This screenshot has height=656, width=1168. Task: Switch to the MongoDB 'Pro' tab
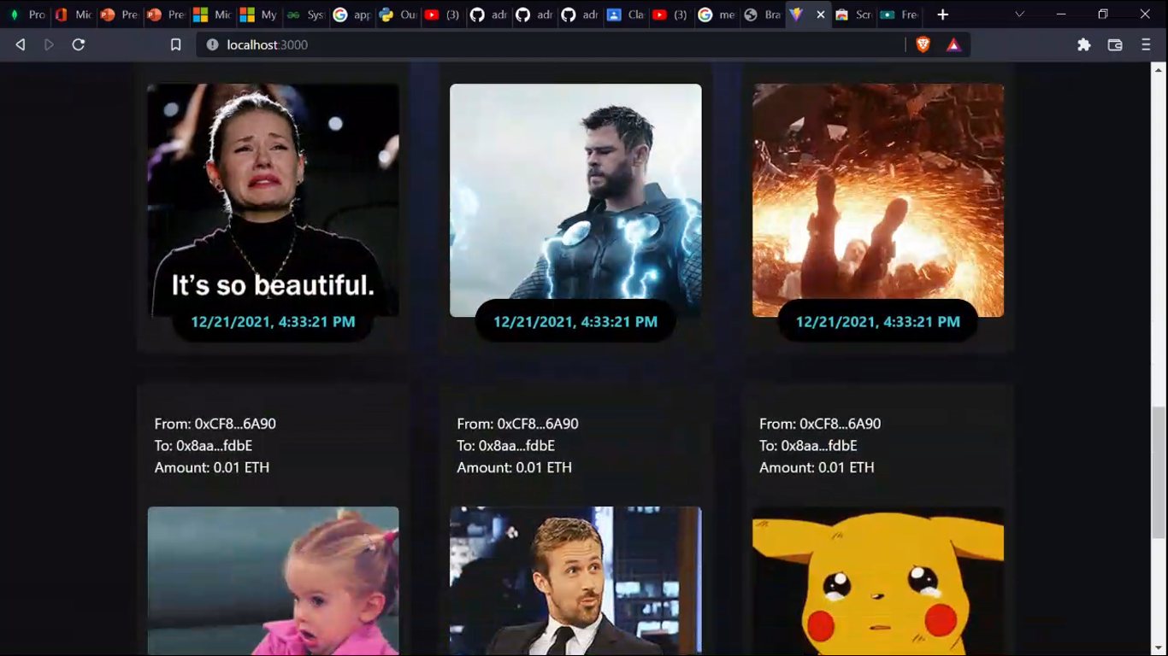tap(26, 15)
